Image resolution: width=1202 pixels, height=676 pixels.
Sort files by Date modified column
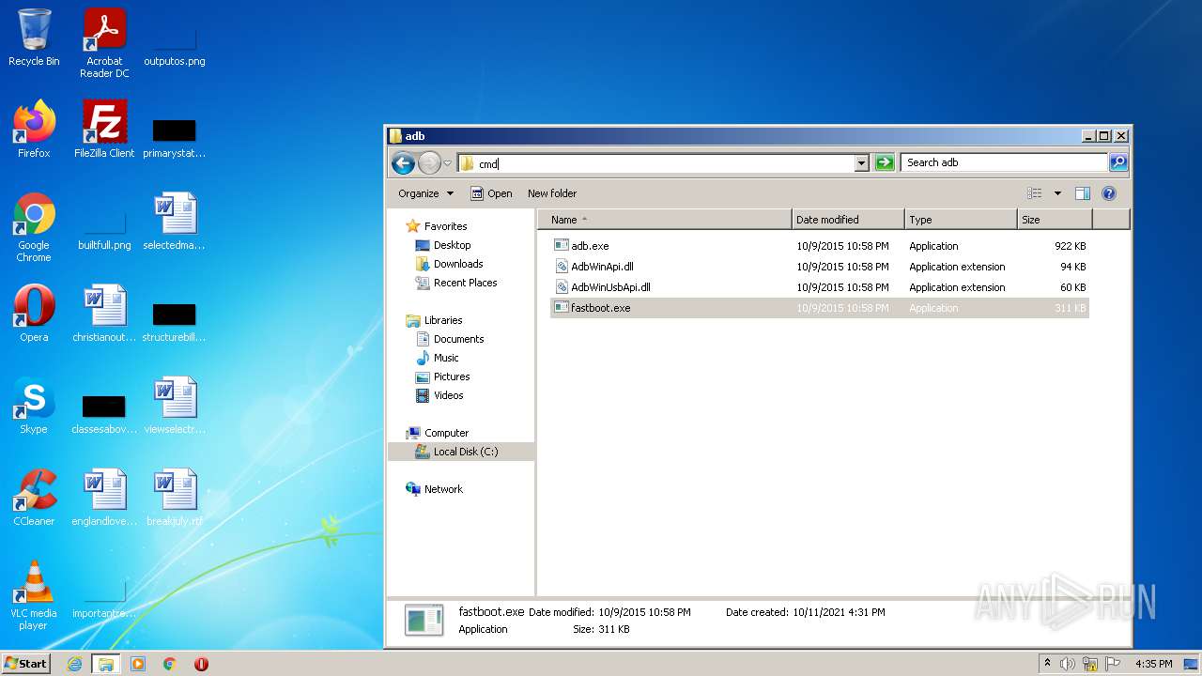pyautogui.click(x=848, y=220)
